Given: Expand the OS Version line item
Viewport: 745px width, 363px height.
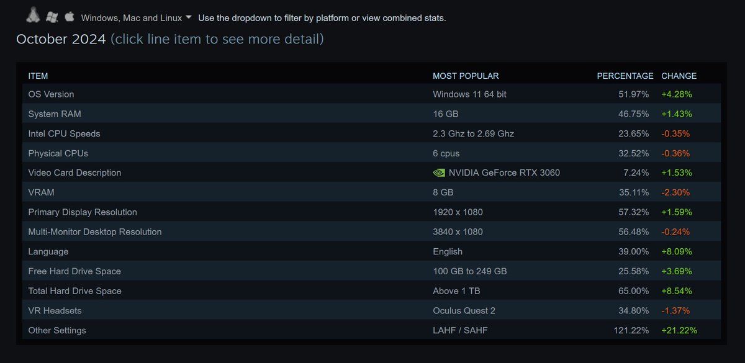Looking at the screenshot, I should 371,94.
